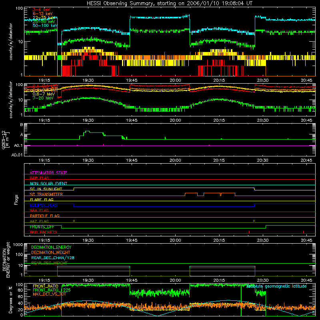Click the 19:30 tick label under the Flags panel
Image resolution: width=320 pixels, height=320 pixels.
88,240
